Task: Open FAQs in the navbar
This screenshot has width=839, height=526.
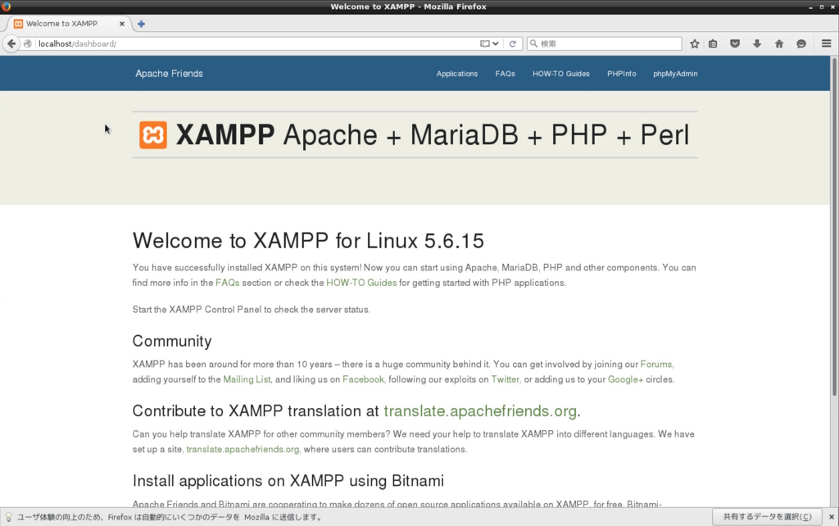Action: pos(505,74)
